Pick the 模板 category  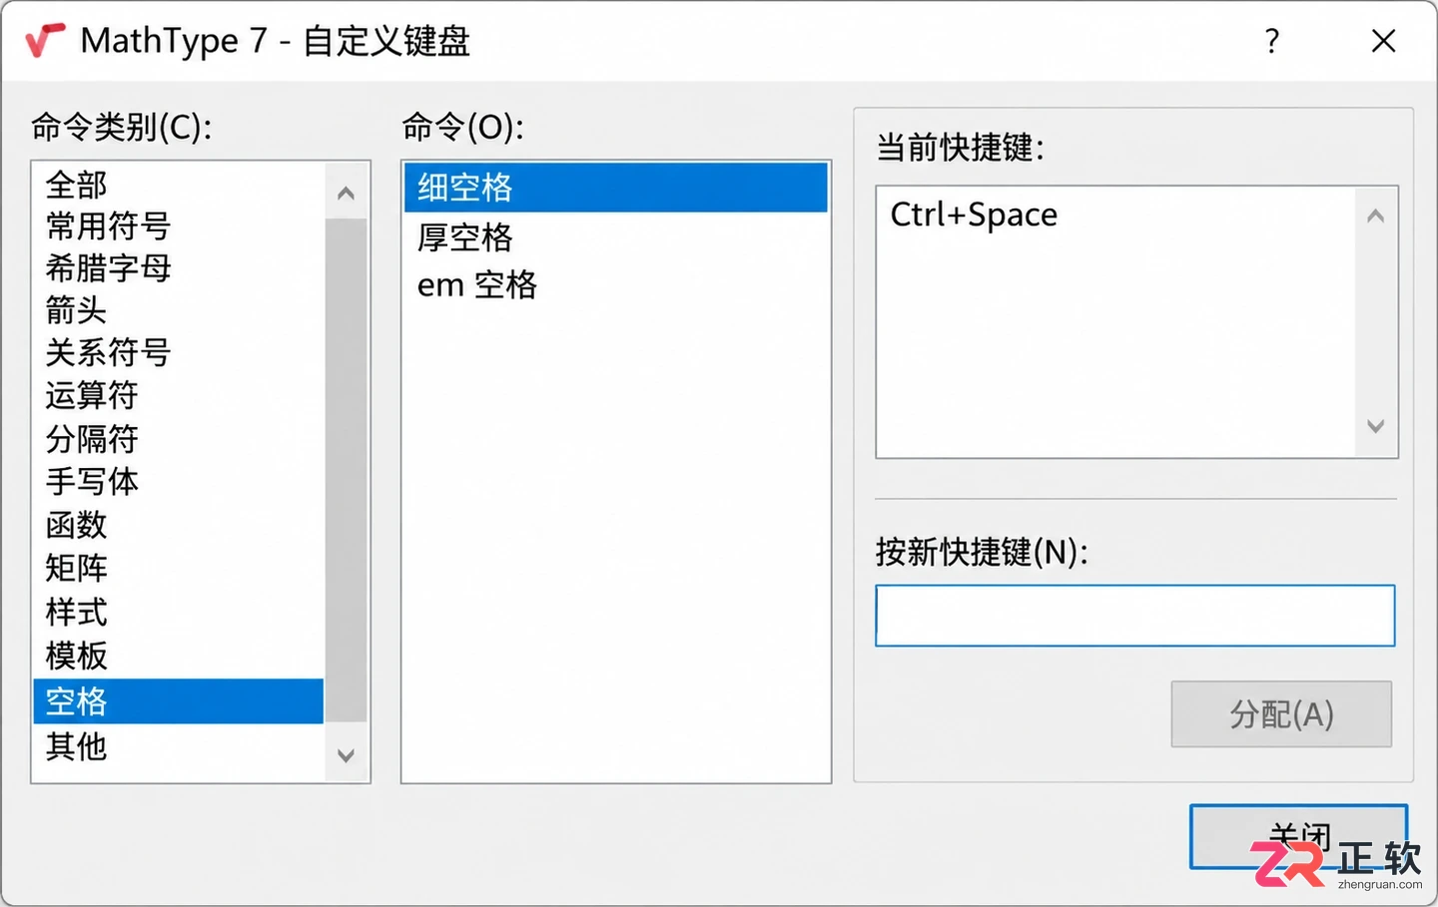(x=178, y=656)
